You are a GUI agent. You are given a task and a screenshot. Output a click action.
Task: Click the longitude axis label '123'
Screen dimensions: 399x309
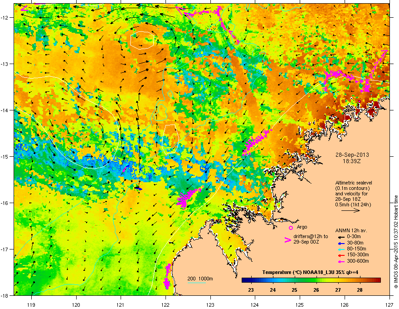pos(210,304)
